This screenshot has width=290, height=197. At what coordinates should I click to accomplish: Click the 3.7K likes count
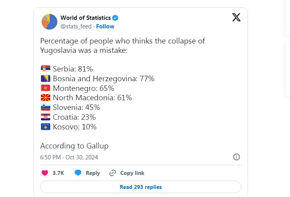click(58, 173)
